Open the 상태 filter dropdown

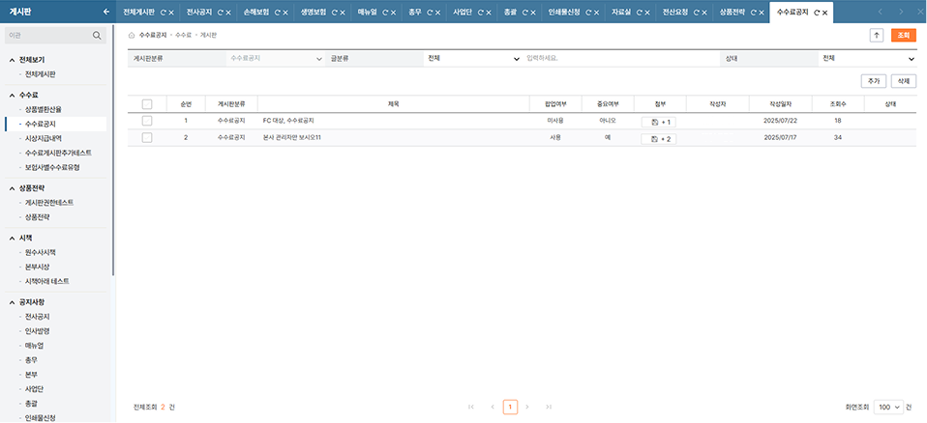pos(867,59)
